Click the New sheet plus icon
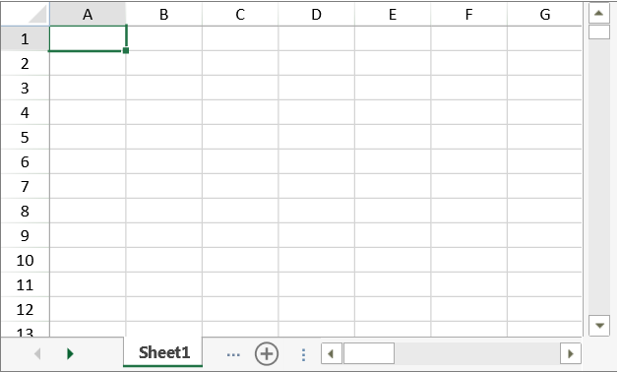 point(267,353)
